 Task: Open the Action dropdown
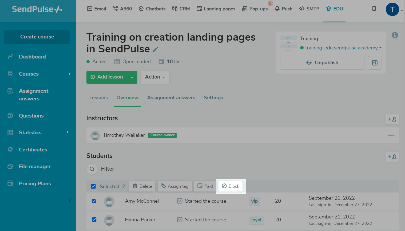coord(155,77)
